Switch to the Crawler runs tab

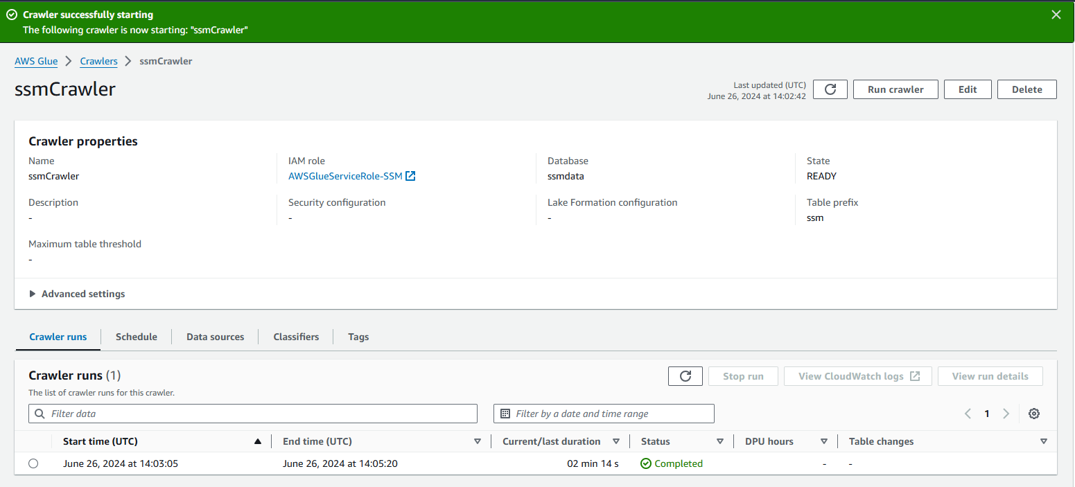coord(58,337)
